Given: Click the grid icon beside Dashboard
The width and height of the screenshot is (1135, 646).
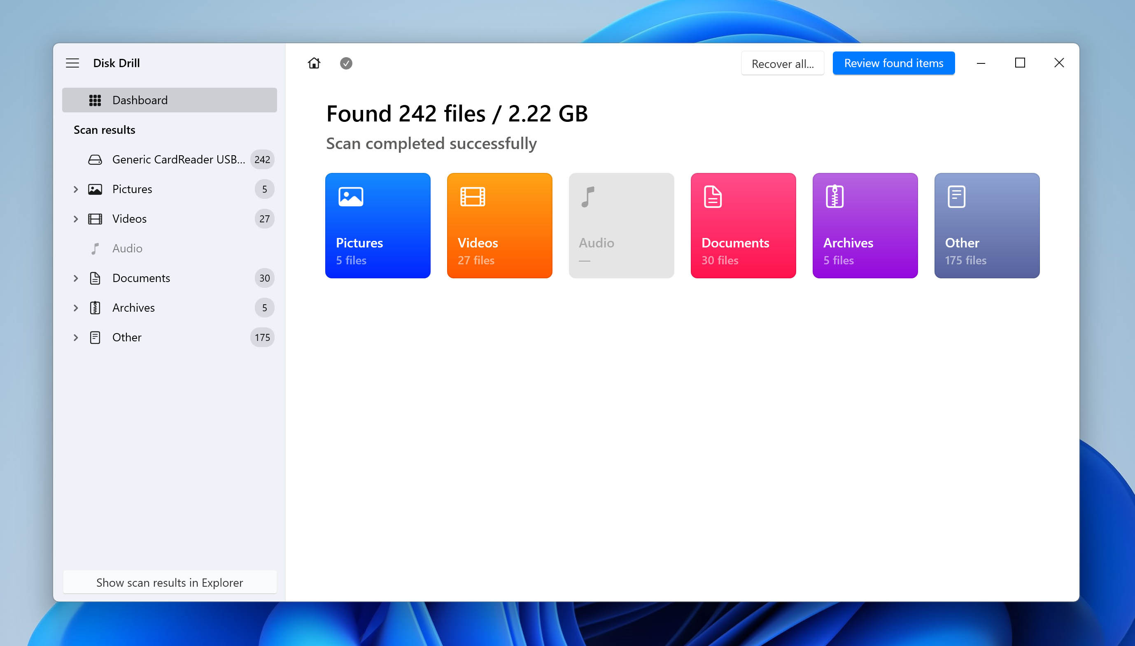Looking at the screenshot, I should [95, 100].
